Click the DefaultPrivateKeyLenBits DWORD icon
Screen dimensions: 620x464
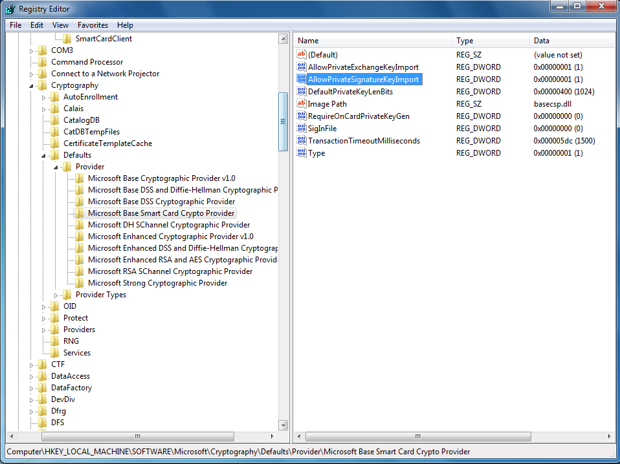[x=302, y=91]
